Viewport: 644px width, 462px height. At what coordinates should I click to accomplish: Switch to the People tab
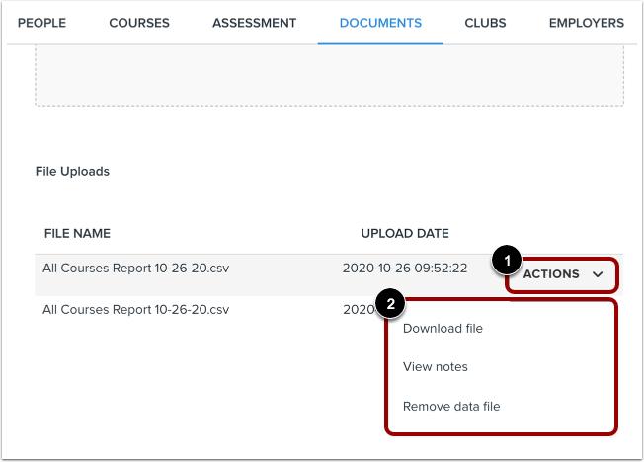(41, 23)
